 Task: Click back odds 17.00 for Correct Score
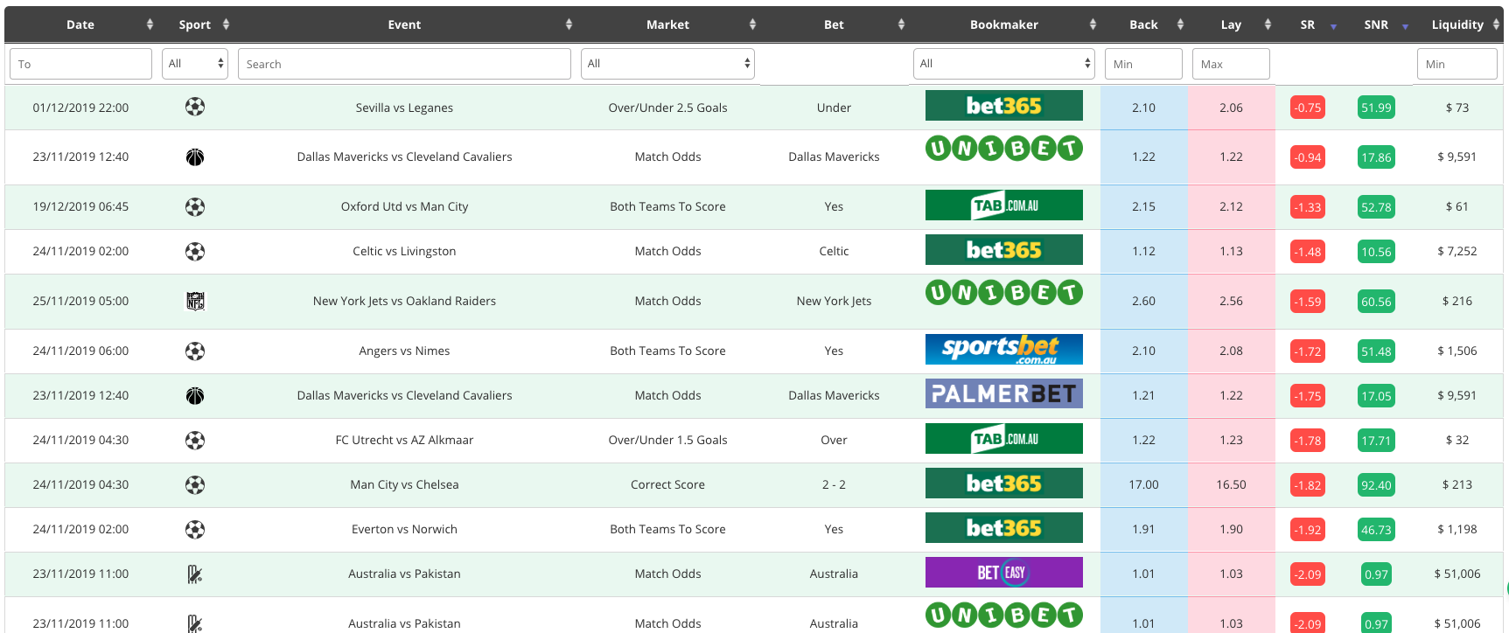(x=1143, y=484)
